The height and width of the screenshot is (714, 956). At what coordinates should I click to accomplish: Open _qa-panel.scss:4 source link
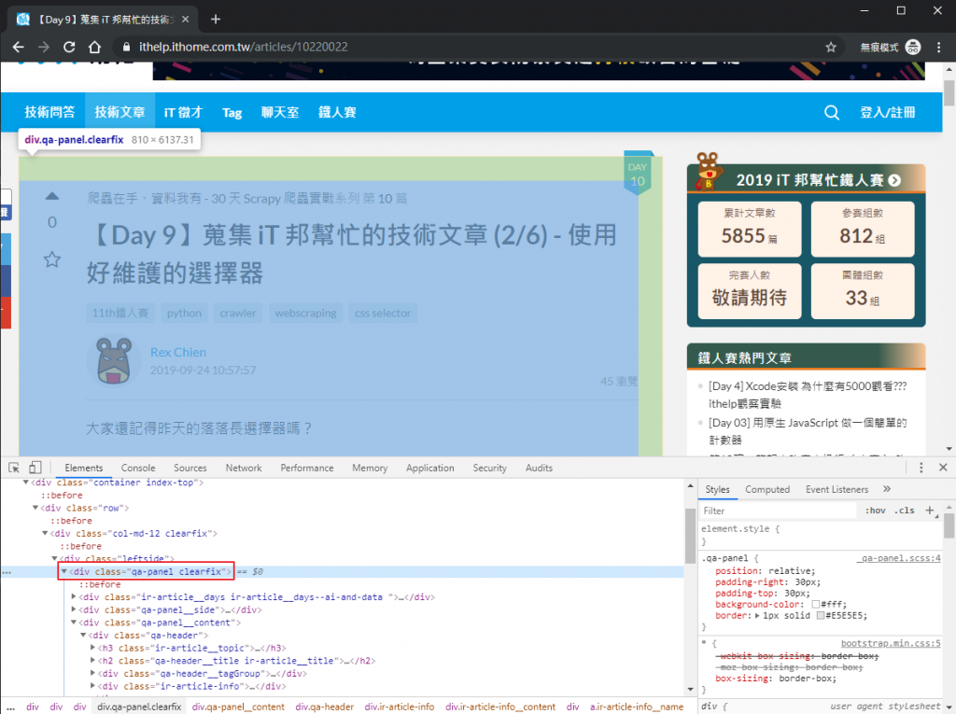tap(899, 558)
